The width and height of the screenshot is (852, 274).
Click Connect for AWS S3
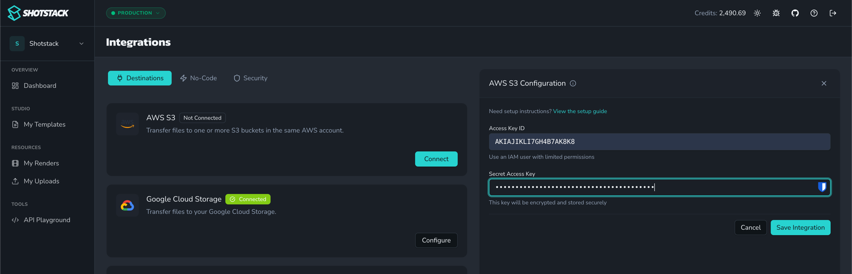[x=436, y=159]
